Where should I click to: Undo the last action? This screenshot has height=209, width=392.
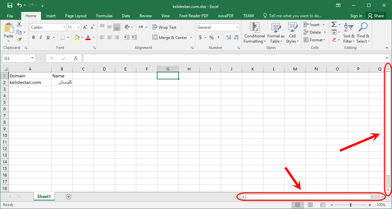tap(20, 5)
